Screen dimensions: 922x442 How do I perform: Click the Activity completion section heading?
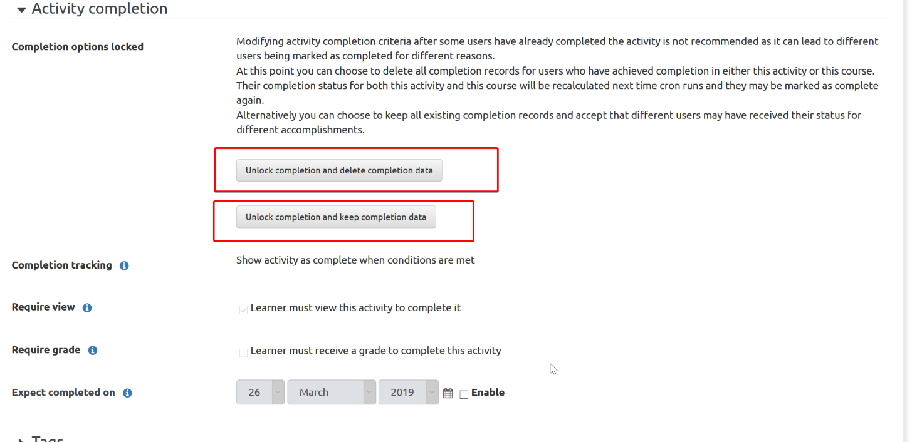[x=100, y=9]
